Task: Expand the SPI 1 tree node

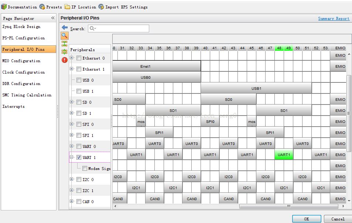Action: [x=71, y=135]
